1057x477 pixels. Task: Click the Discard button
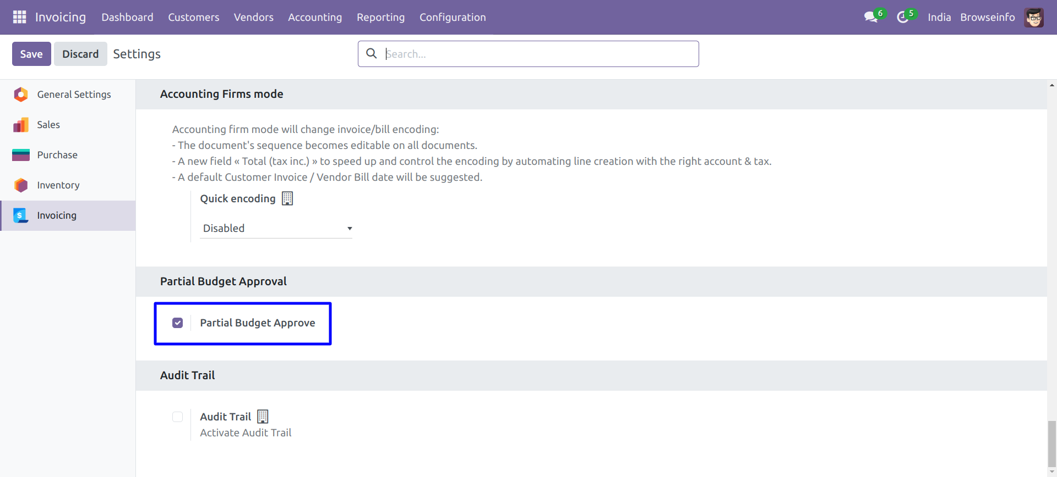(80, 54)
